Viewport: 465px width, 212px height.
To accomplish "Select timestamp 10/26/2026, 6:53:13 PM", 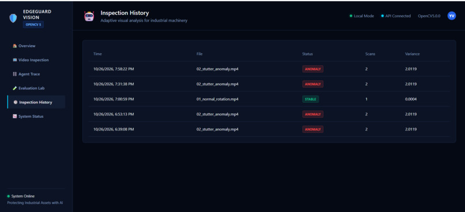I will pos(114,114).
